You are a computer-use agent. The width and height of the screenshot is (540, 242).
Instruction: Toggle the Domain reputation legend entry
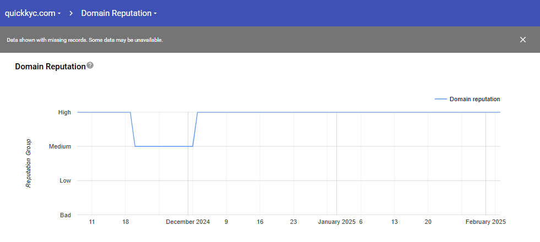pos(474,99)
